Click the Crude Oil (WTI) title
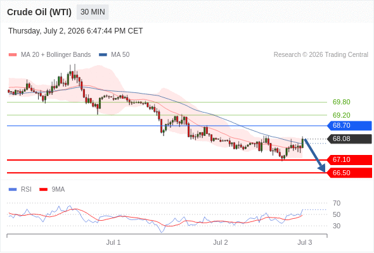Viewport: 374px width, 253px height. (39, 12)
